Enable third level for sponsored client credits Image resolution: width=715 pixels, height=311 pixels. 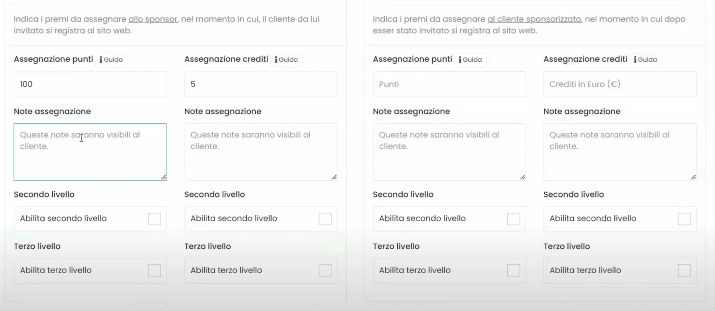pos(684,271)
